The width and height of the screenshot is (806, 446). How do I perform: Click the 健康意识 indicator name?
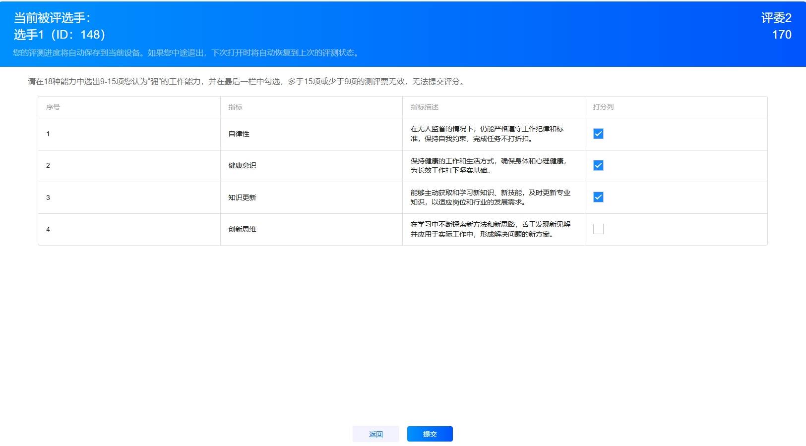pos(242,165)
